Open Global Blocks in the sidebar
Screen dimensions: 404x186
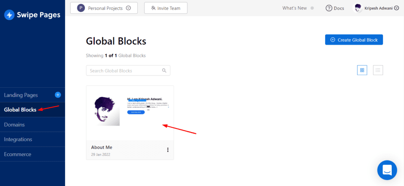coord(20,110)
